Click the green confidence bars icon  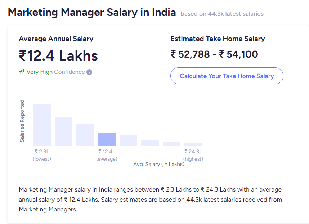click(x=22, y=72)
